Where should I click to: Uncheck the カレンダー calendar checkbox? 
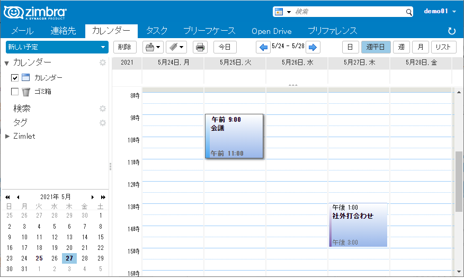pos(15,78)
